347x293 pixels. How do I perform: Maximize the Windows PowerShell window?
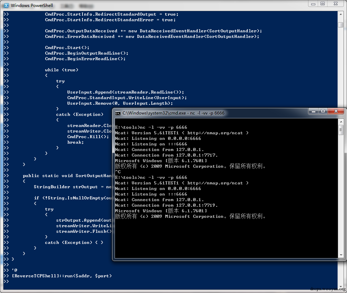tap(323, 4)
